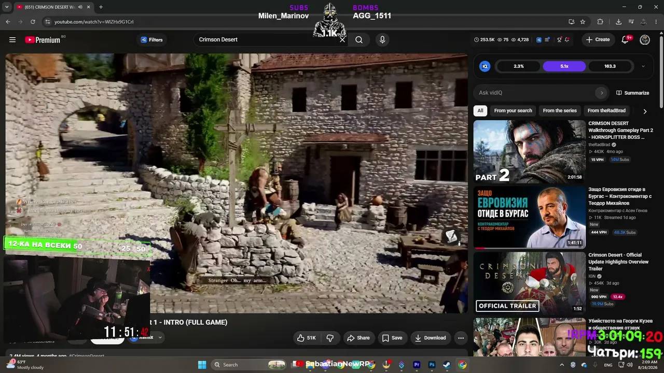This screenshot has height=373, width=664.
Task: Select the From your search chip
Action: pos(513,110)
